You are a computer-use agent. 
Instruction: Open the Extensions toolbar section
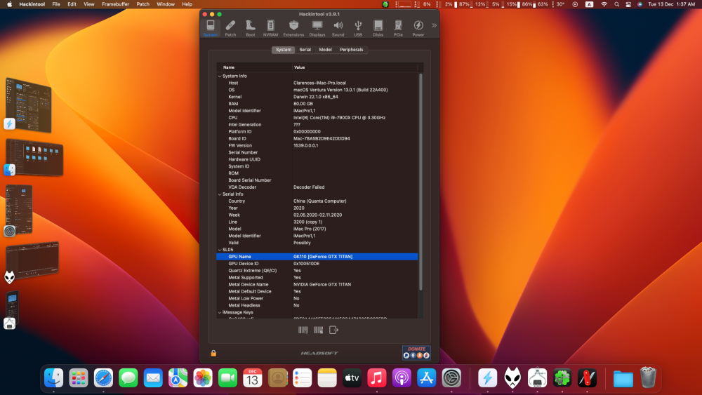[x=293, y=28]
